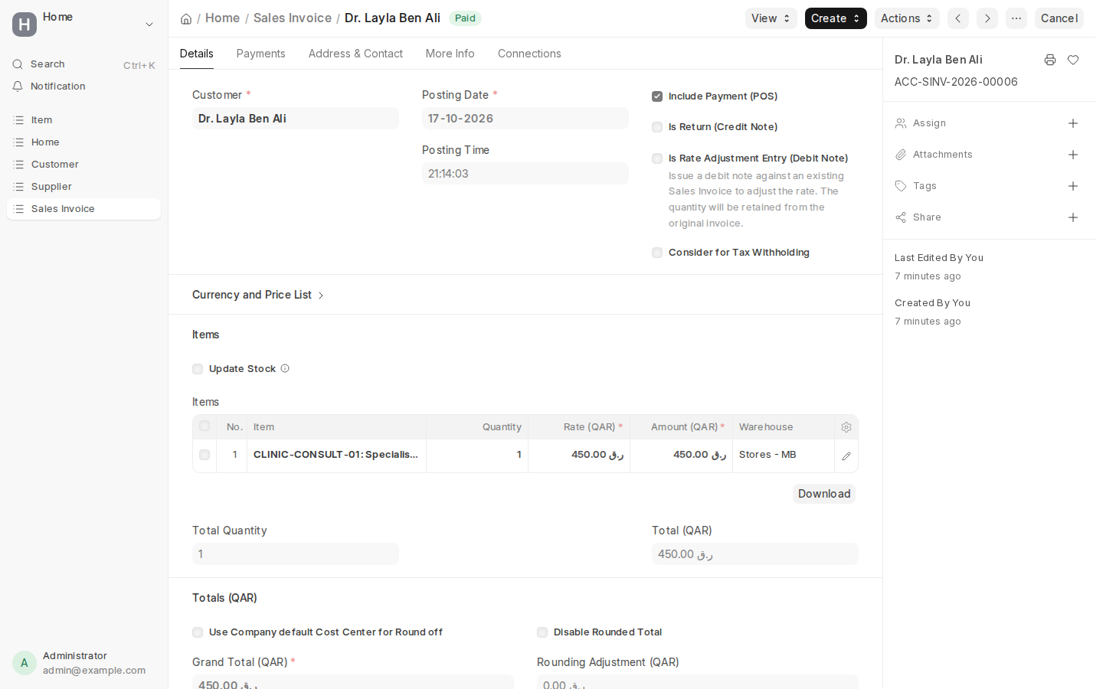Go to Sales Invoice in the breadcrumb
Viewport: 1103px width, 689px height.
click(x=293, y=18)
